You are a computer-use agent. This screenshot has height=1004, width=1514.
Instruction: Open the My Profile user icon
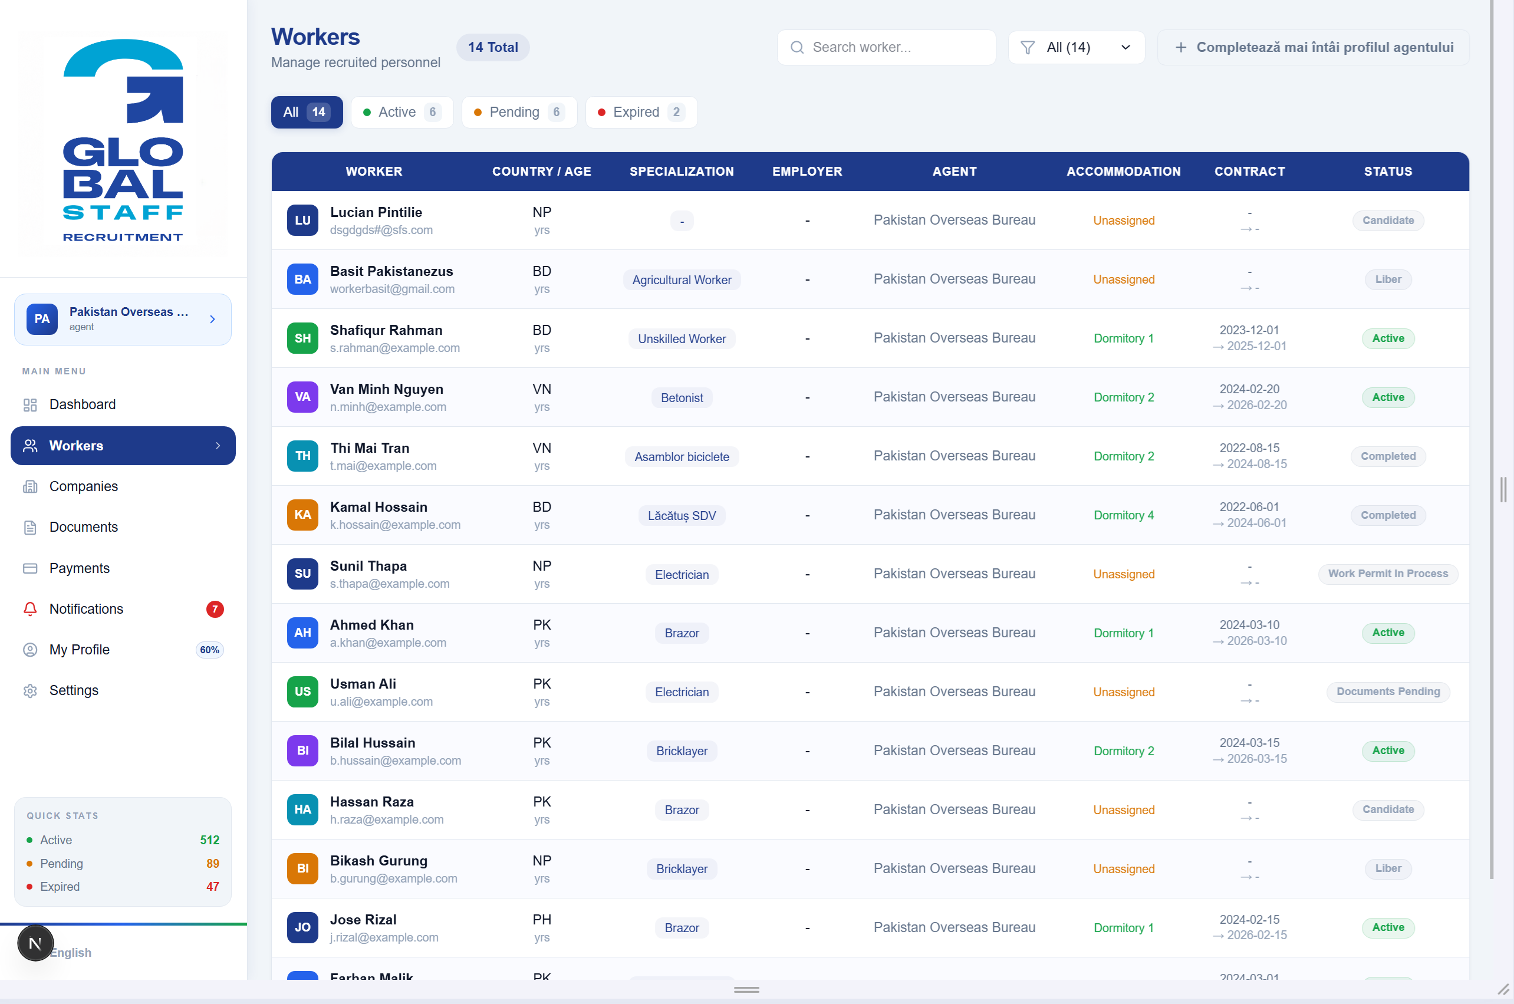30,650
